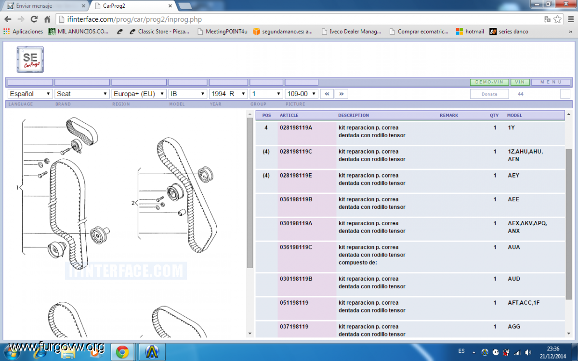Open media player taskbar icon
578x361 pixels.
(95, 353)
